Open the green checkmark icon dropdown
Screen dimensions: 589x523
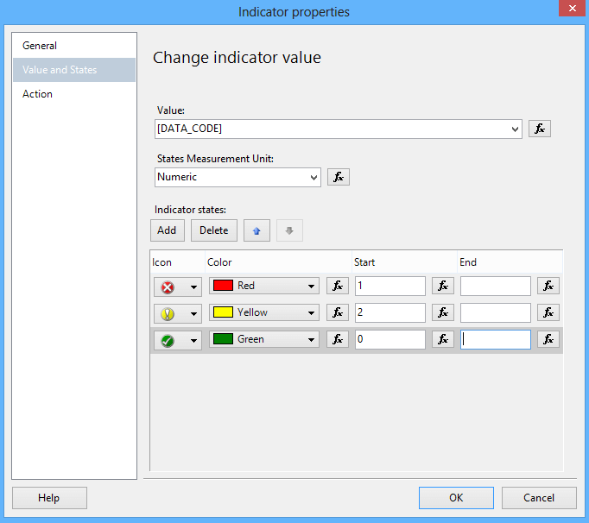point(178,340)
